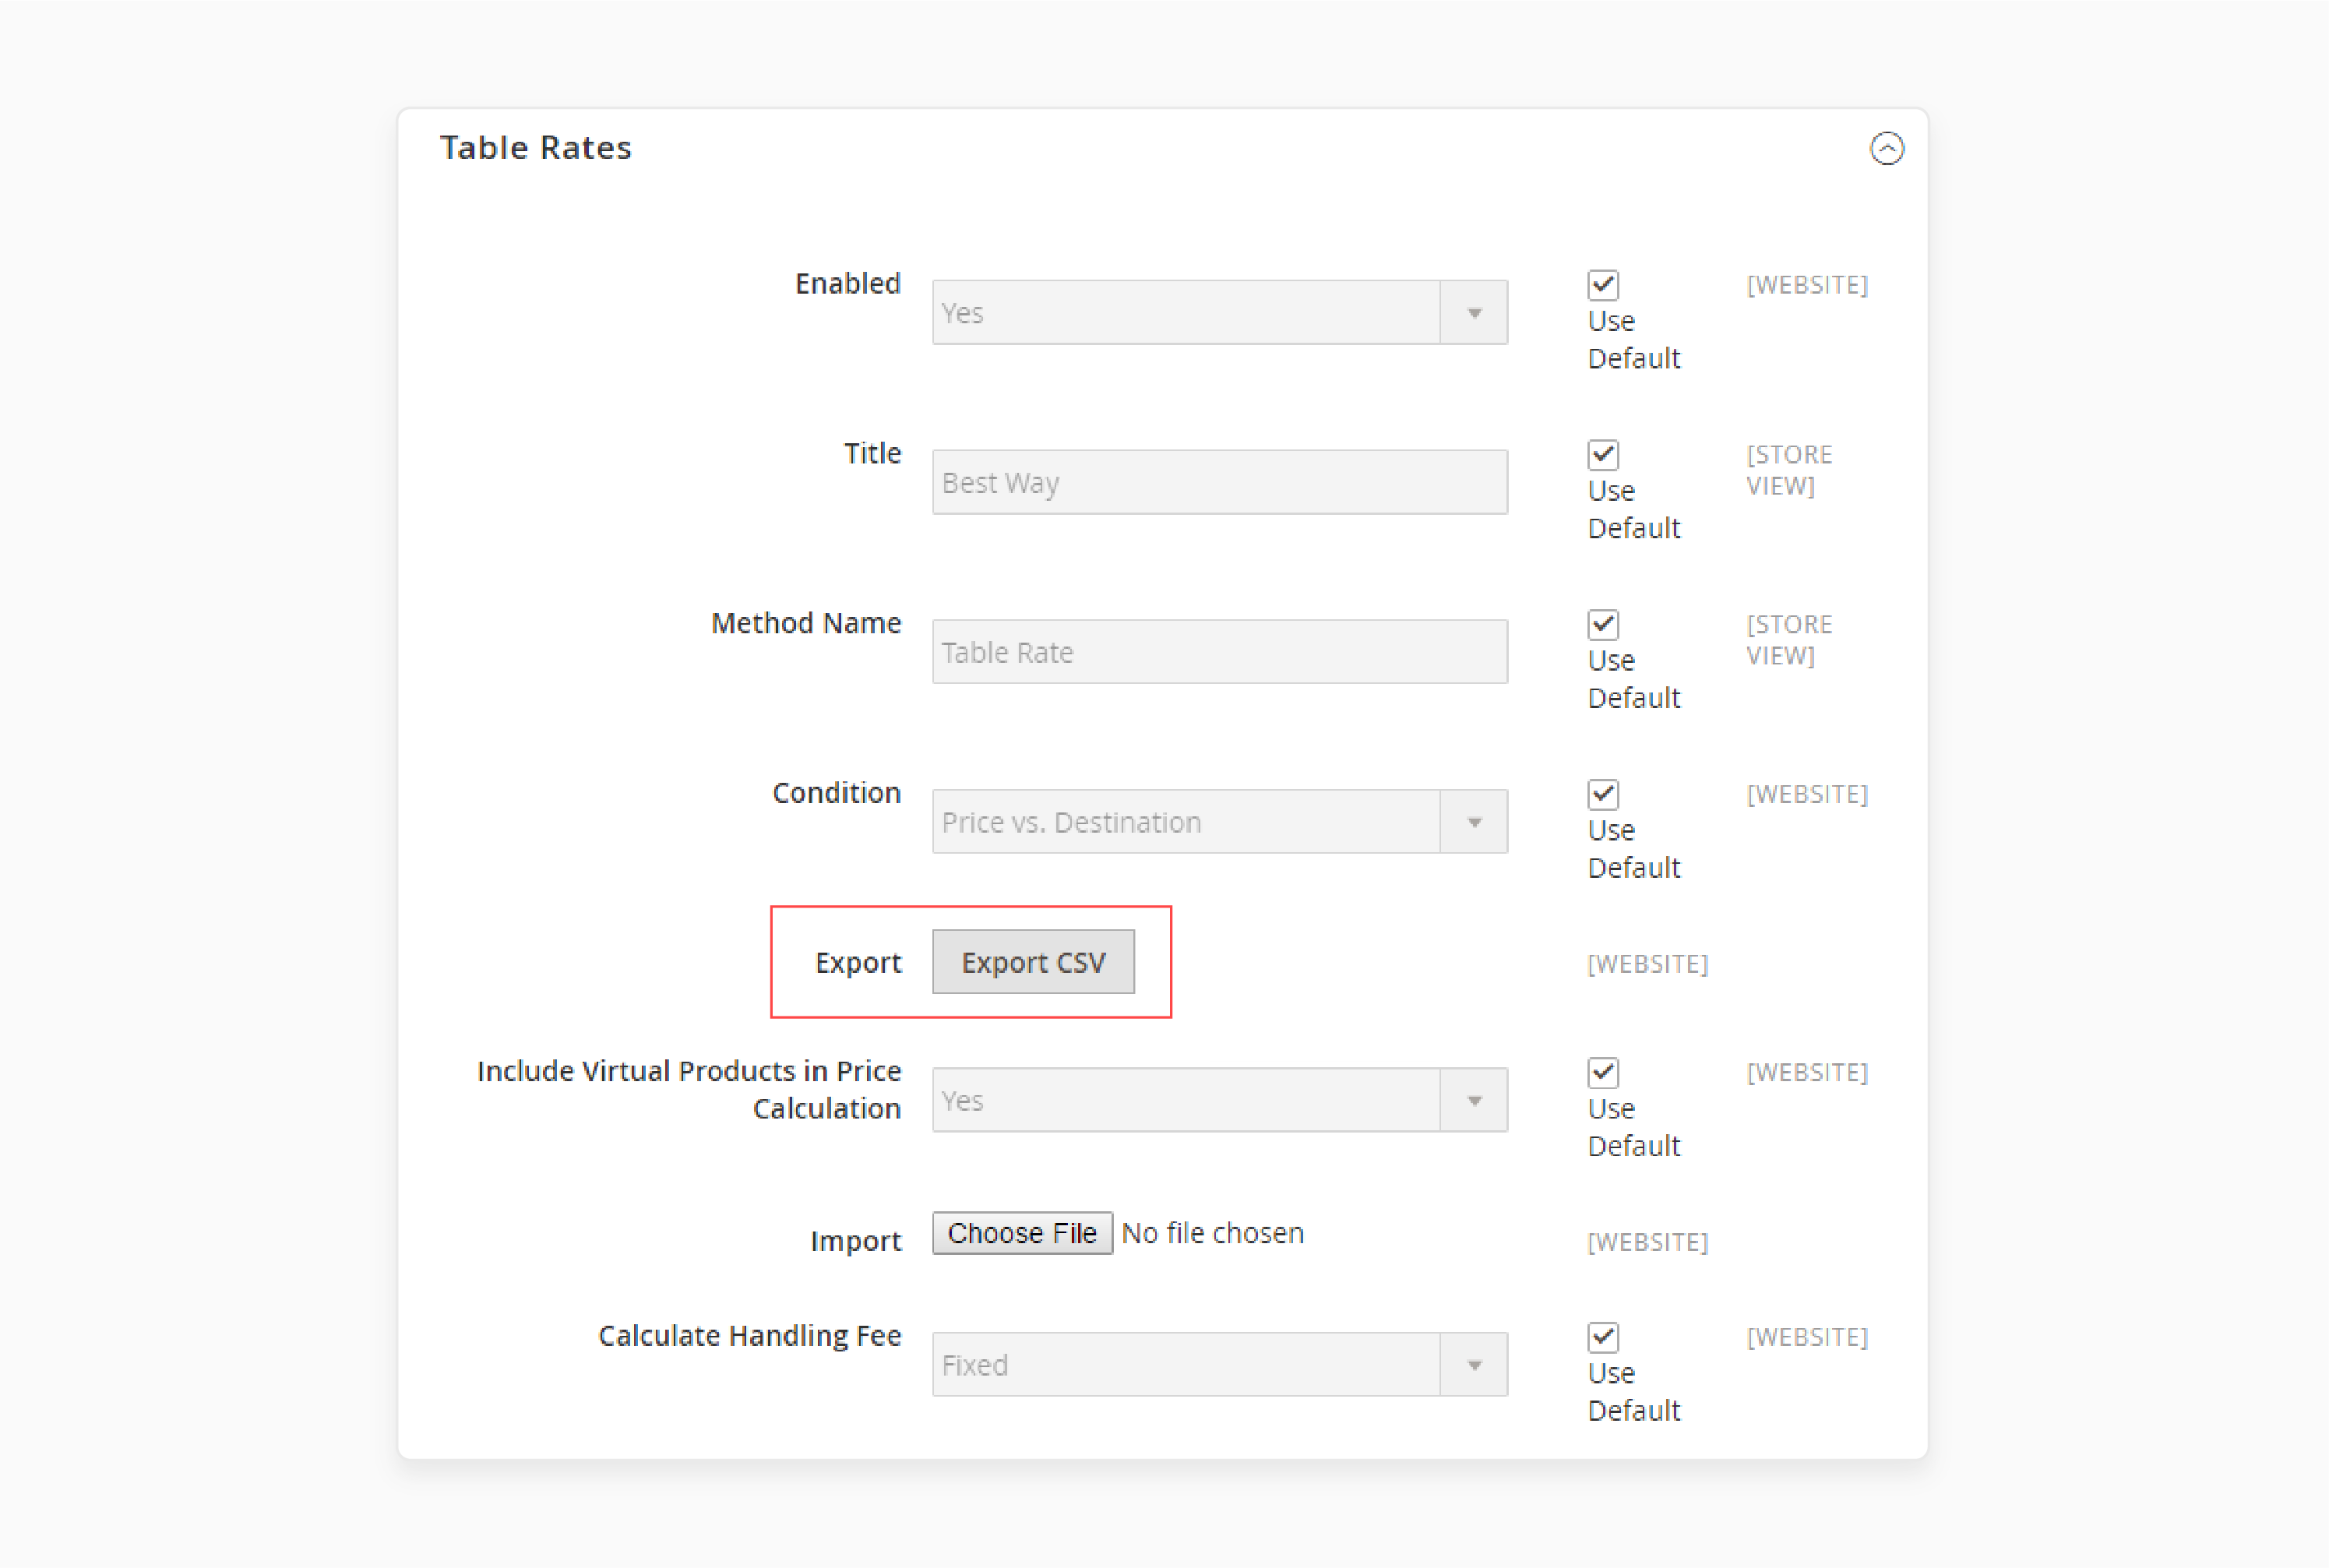Click [WEBSITE] scope text beside Condition

tap(1807, 794)
